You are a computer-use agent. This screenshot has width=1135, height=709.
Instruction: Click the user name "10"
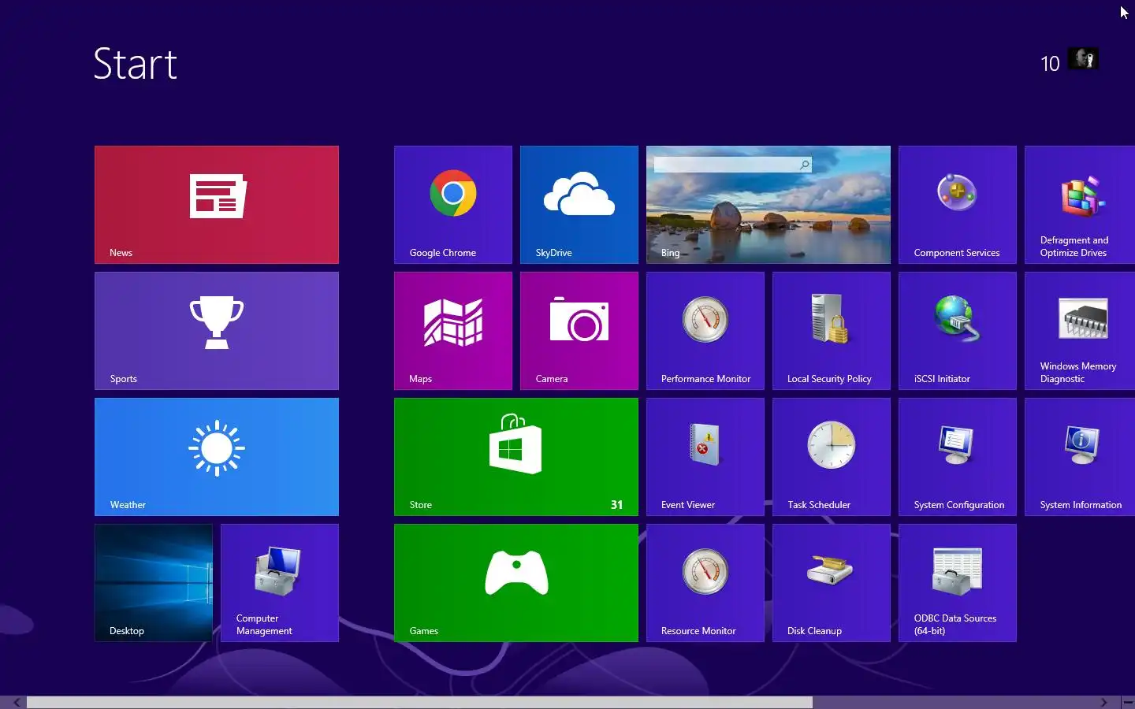click(1050, 64)
